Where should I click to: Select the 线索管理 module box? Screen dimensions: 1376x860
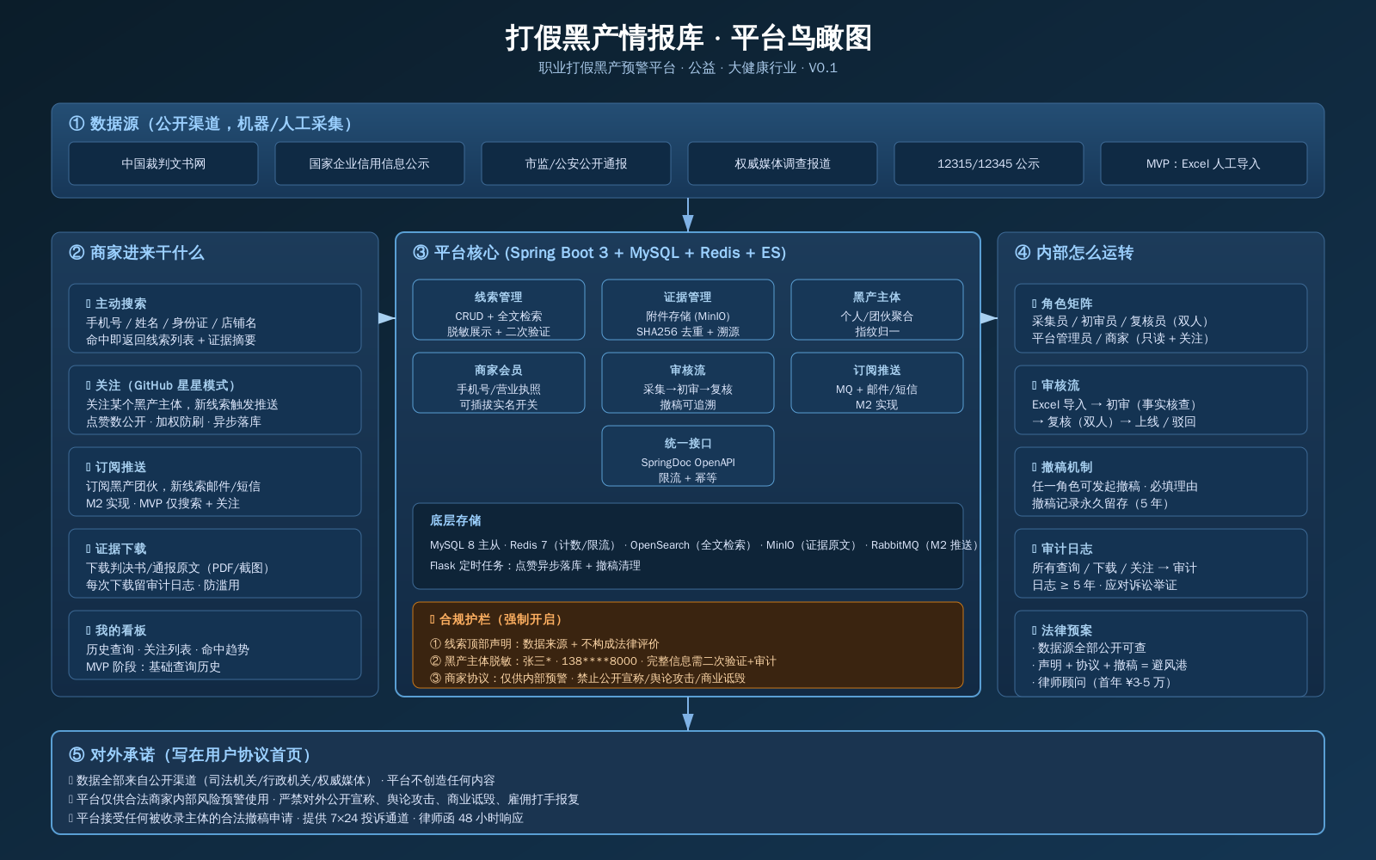coord(499,310)
